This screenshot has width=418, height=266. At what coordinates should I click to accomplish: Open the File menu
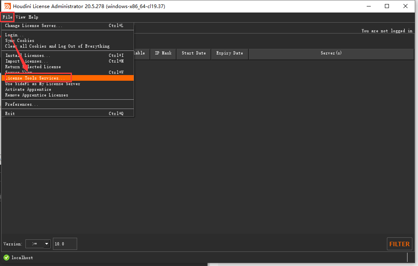click(7, 17)
